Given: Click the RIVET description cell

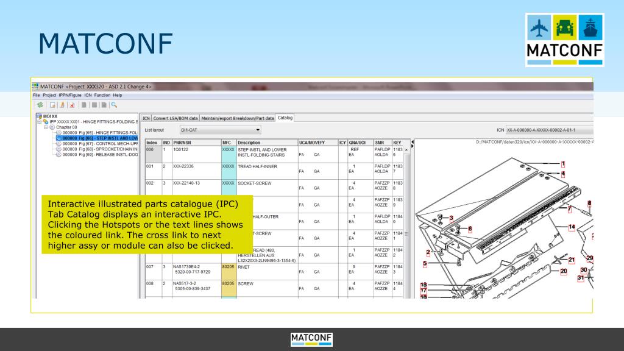Looking at the screenshot, I should pos(267,271).
